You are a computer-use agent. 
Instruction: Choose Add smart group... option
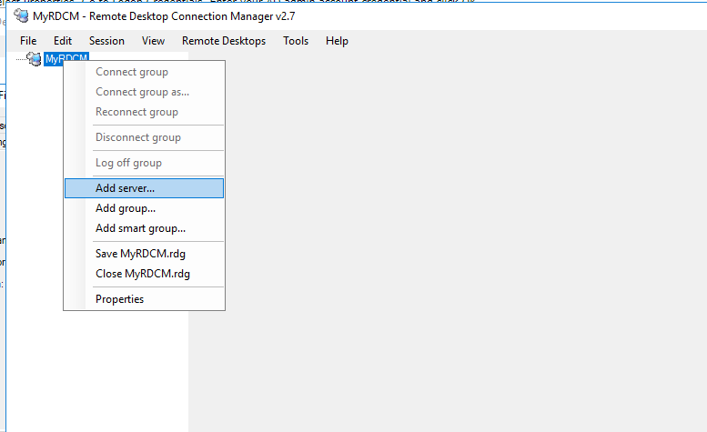tap(144, 228)
